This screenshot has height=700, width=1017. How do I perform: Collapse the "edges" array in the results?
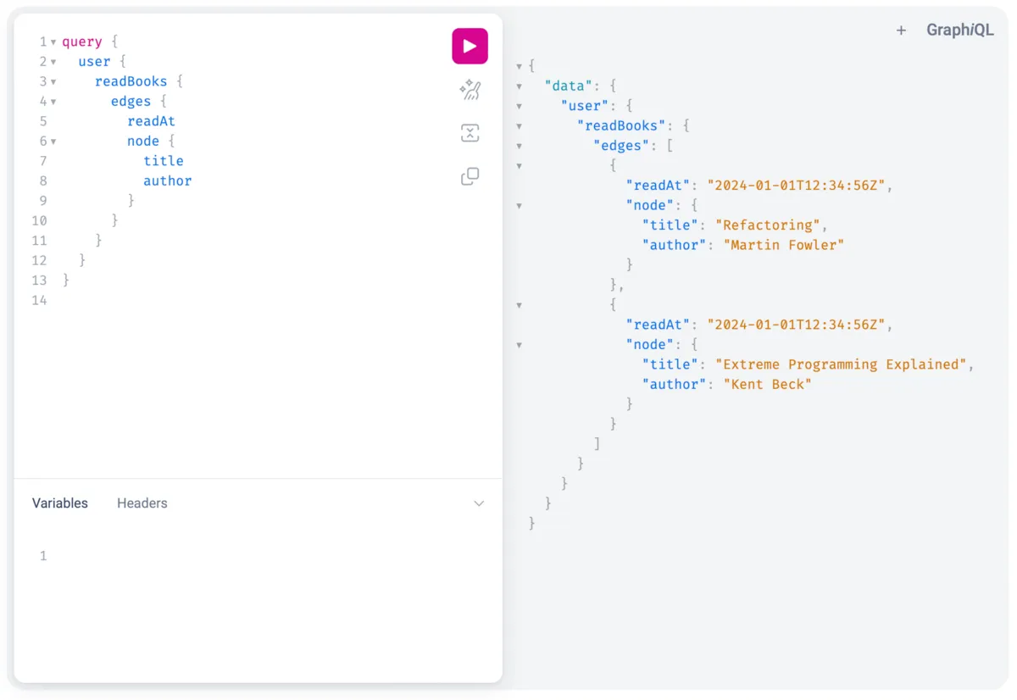pyautogui.click(x=519, y=145)
